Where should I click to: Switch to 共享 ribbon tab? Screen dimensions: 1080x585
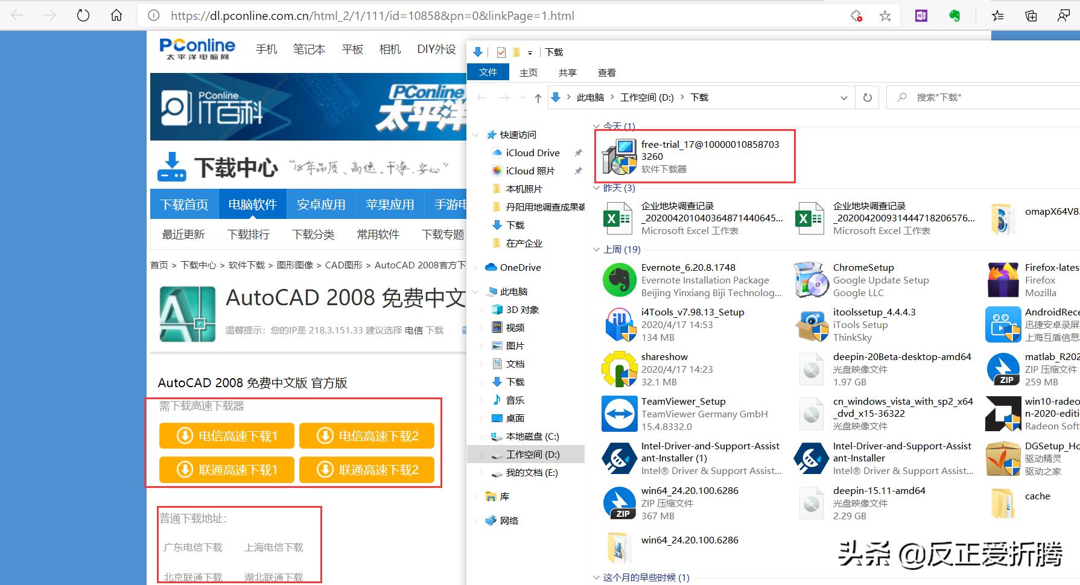click(567, 72)
